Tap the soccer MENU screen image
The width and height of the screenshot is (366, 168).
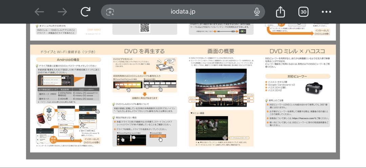212,128
